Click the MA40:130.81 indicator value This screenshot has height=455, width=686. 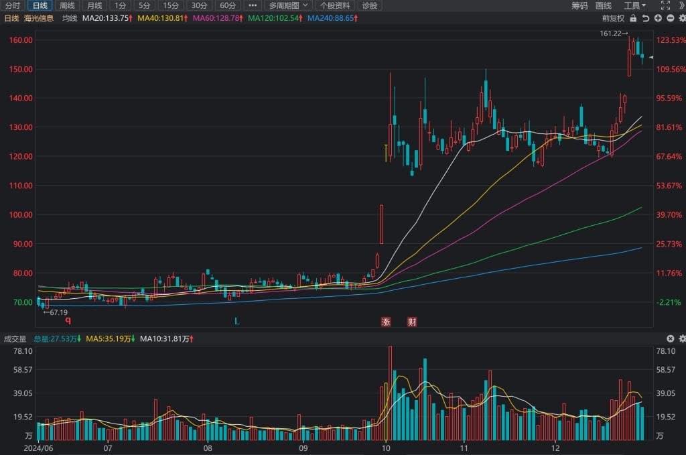coord(162,18)
